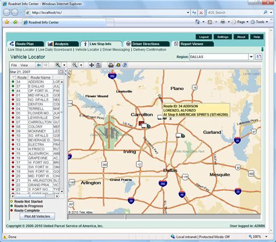Open the search provider dropdown arrow
This screenshot has height=242, width=276.
[271, 13]
